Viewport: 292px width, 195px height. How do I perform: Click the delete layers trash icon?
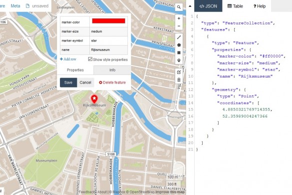point(179,80)
